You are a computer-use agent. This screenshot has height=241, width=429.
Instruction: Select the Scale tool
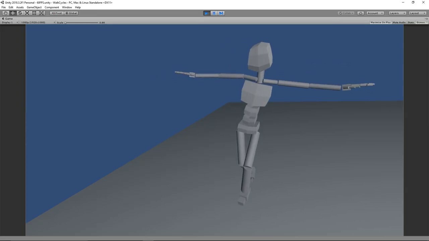(x=27, y=13)
